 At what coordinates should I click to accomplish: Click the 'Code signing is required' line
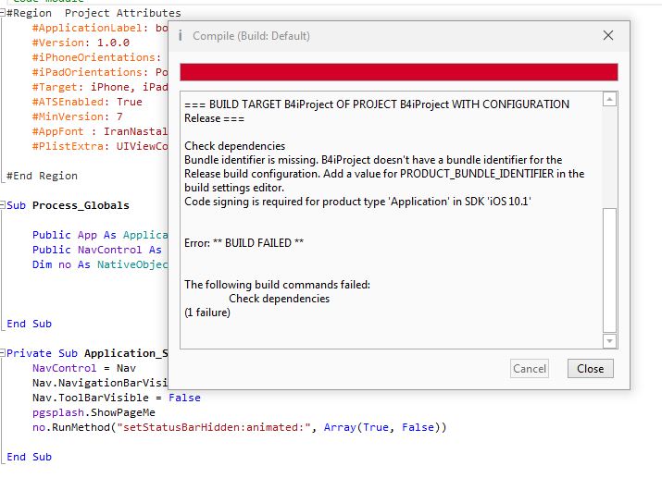tap(357, 202)
